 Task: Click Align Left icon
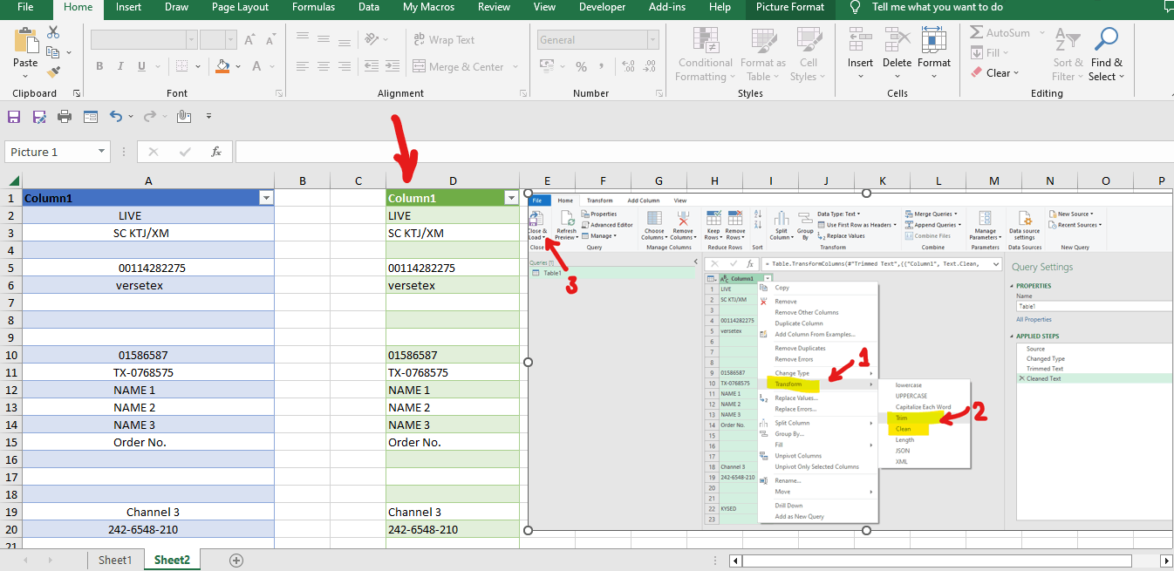tap(303, 66)
